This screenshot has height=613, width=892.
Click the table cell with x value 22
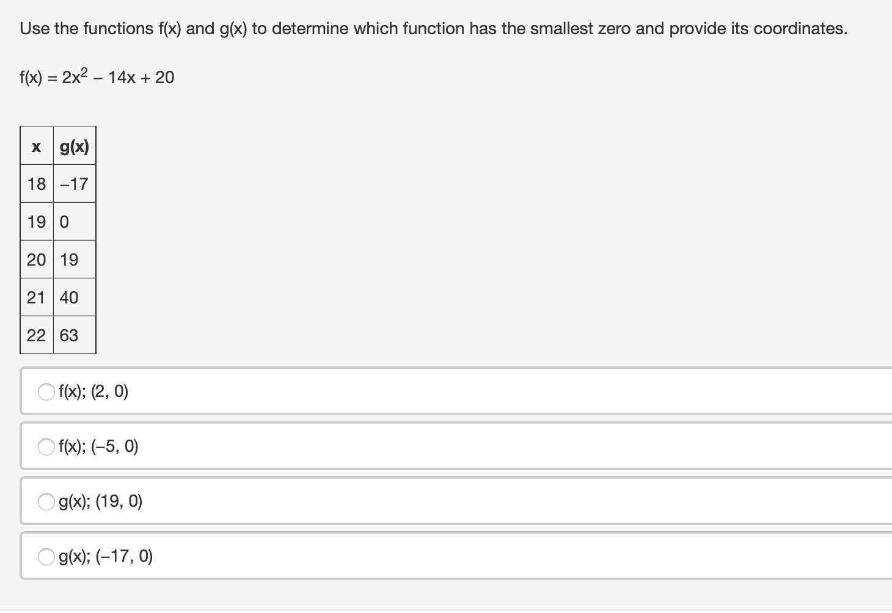point(37,335)
